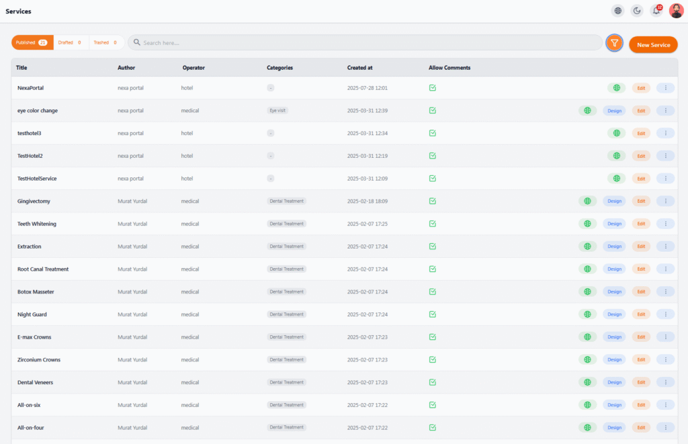Click the Title column header
Screen dimensions: 688x444
click(x=21, y=68)
